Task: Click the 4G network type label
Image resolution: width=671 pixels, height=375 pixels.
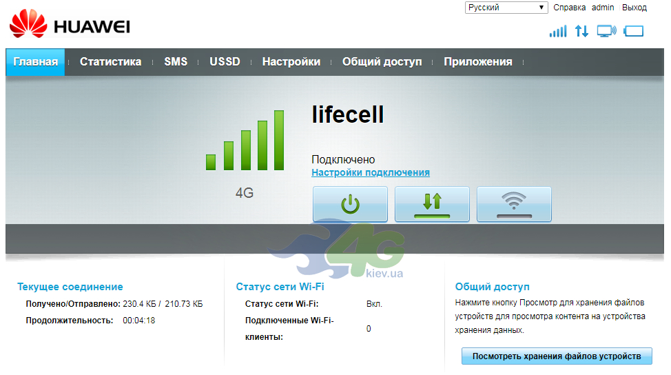Action: 245,193
